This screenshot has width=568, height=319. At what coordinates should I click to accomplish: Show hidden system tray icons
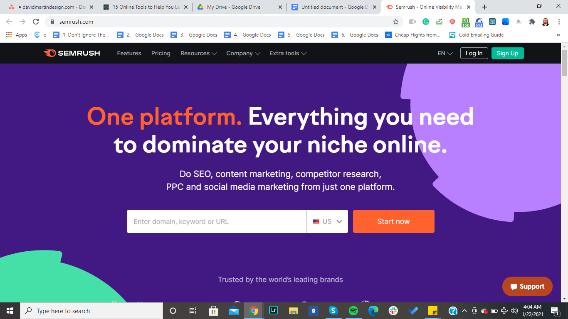pyautogui.click(x=464, y=311)
